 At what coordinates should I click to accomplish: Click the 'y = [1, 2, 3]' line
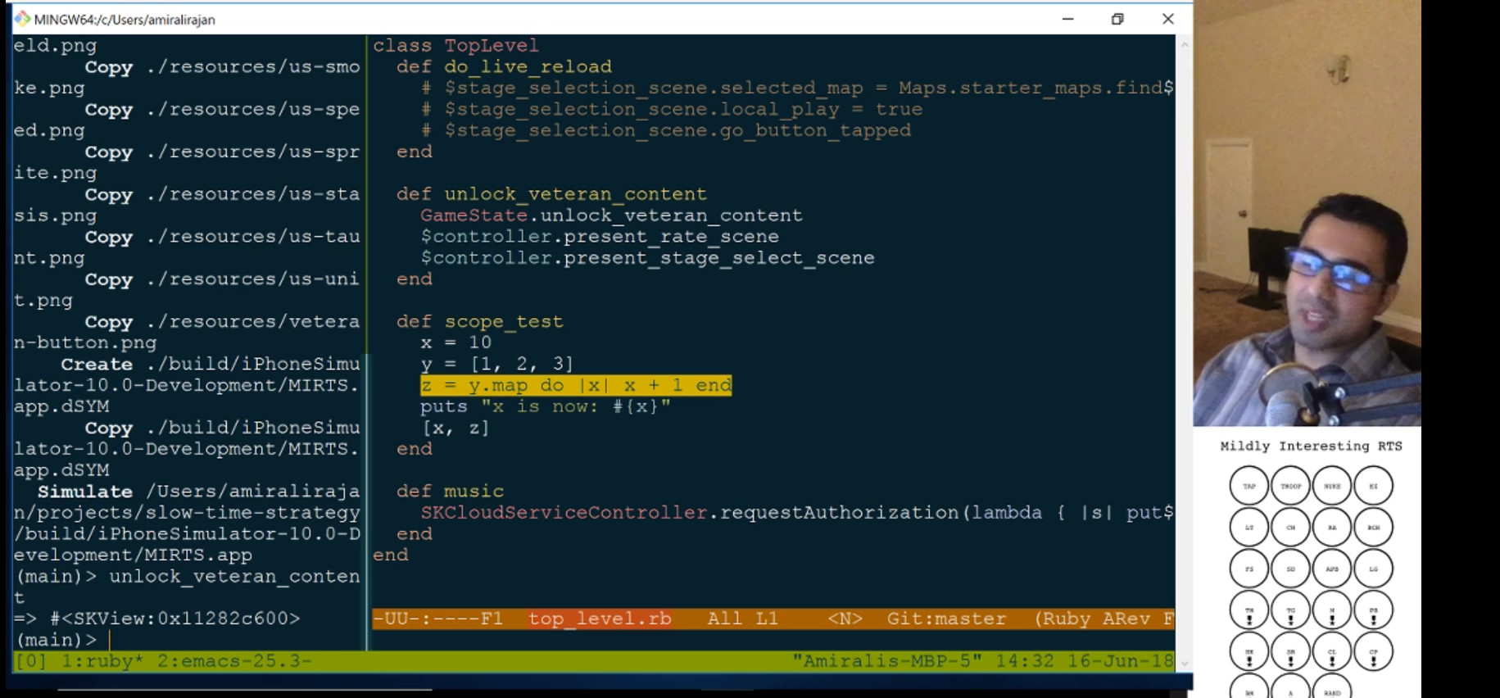497,364
